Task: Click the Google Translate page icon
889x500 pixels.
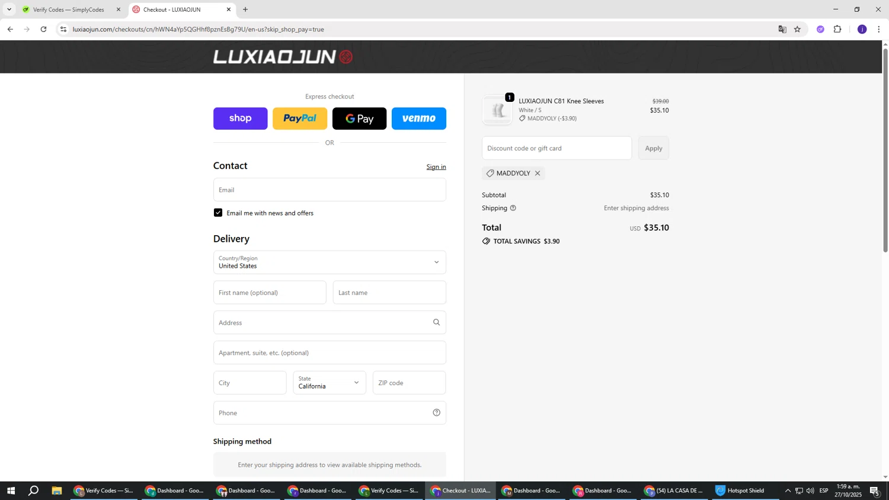Action: pos(782,29)
